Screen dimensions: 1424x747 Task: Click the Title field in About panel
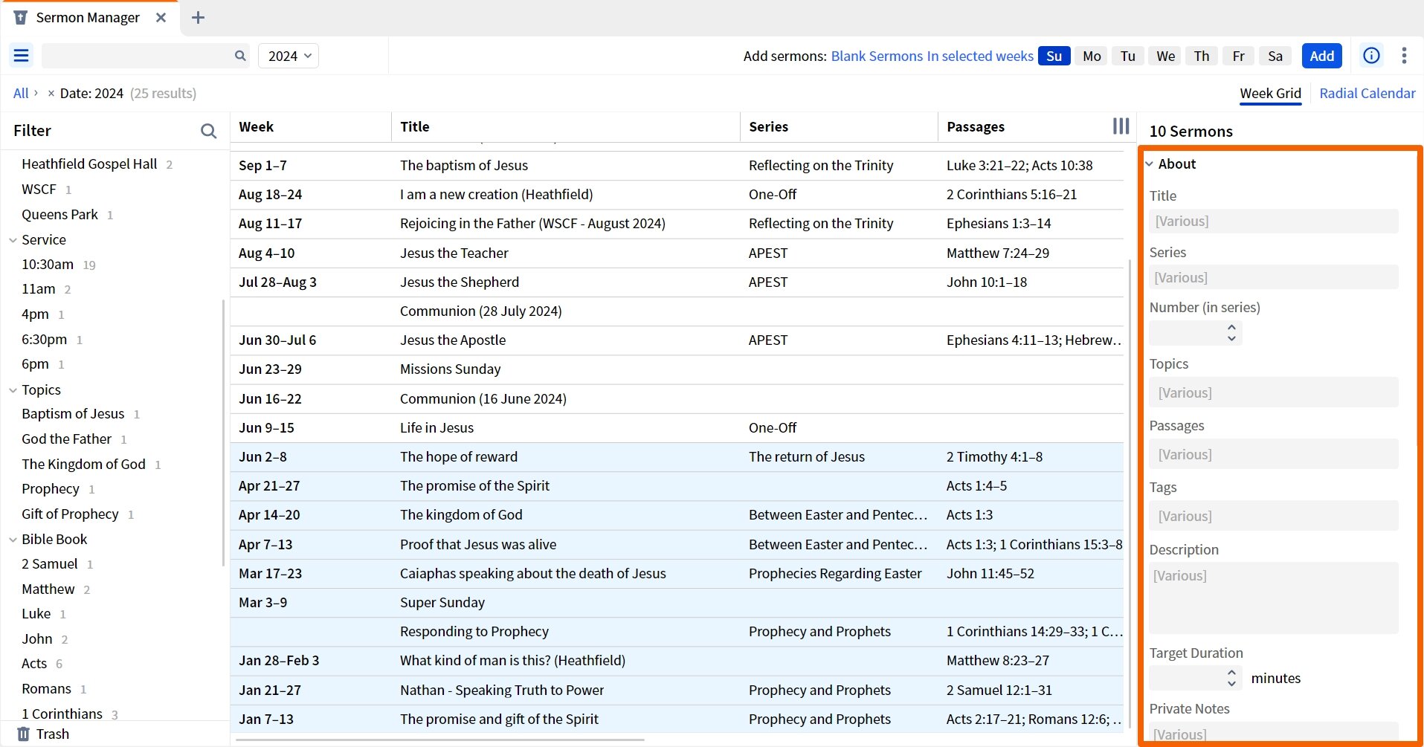(x=1273, y=221)
